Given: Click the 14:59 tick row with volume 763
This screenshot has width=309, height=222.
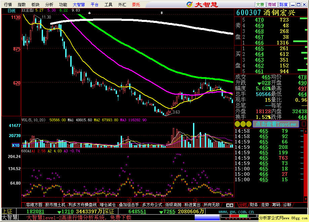Looking at the screenshot, I should 269,158.
